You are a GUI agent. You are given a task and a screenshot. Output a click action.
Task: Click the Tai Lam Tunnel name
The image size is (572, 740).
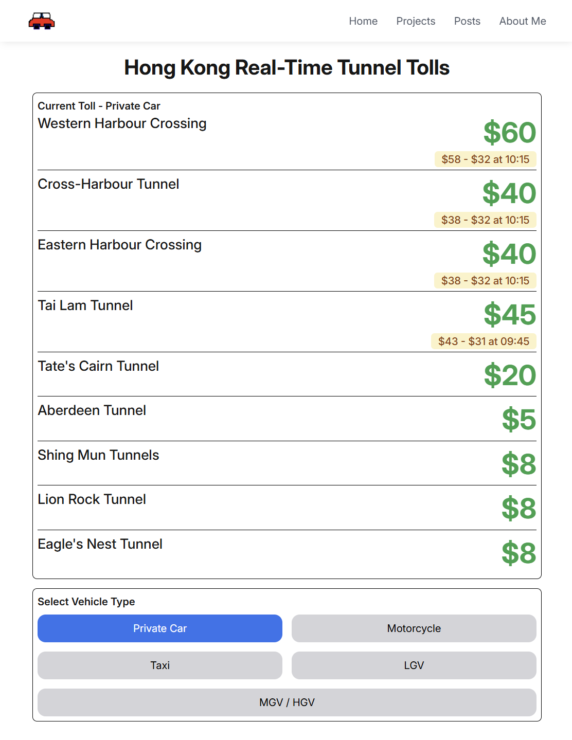pos(85,305)
